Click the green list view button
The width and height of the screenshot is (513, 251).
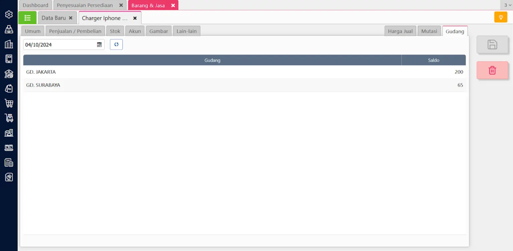tap(27, 18)
